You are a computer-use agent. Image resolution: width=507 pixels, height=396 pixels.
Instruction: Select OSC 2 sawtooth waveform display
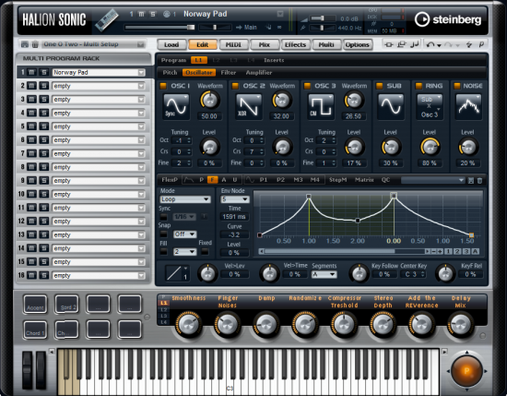248,106
